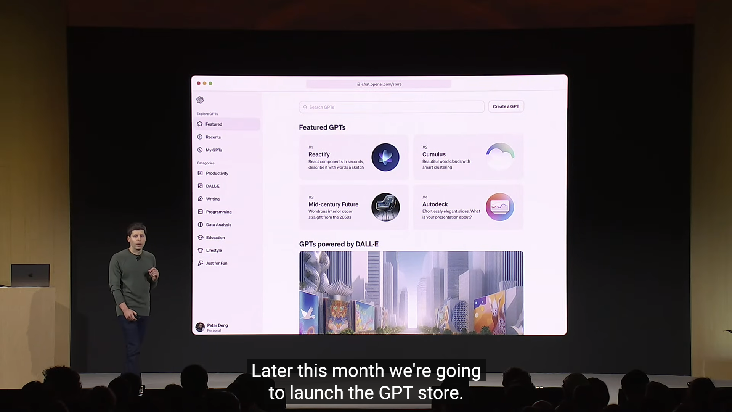Select DALL·E category icon

pos(200,186)
